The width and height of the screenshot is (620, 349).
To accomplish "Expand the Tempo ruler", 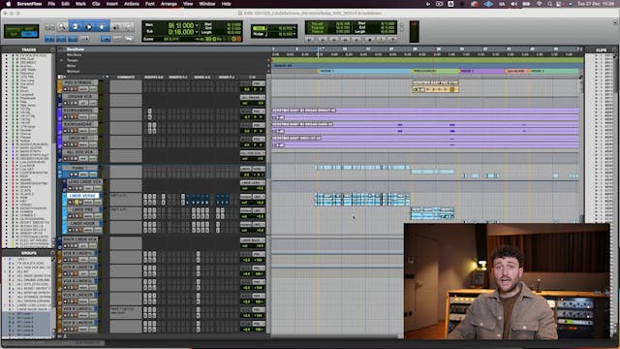I will point(61,60).
